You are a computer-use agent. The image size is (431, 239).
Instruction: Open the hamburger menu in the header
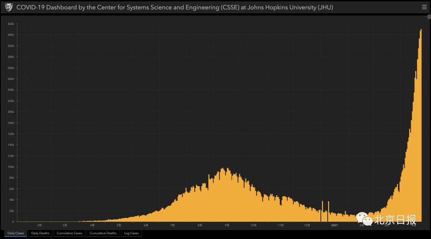click(x=424, y=7)
